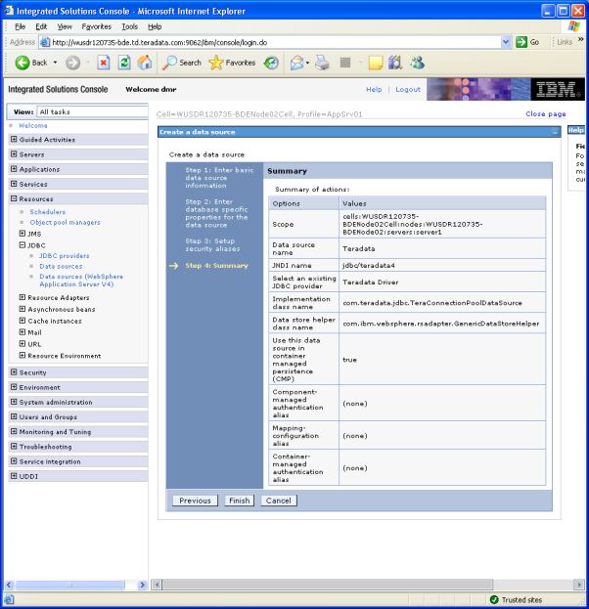This screenshot has width=589, height=609.
Task: Open the address bar dropdown arrow
Action: point(506,42)
